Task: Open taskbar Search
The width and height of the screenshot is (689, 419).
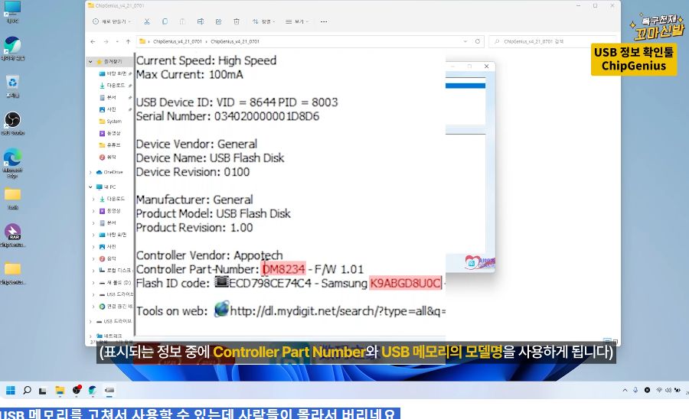Action: (x=27, y=390)
